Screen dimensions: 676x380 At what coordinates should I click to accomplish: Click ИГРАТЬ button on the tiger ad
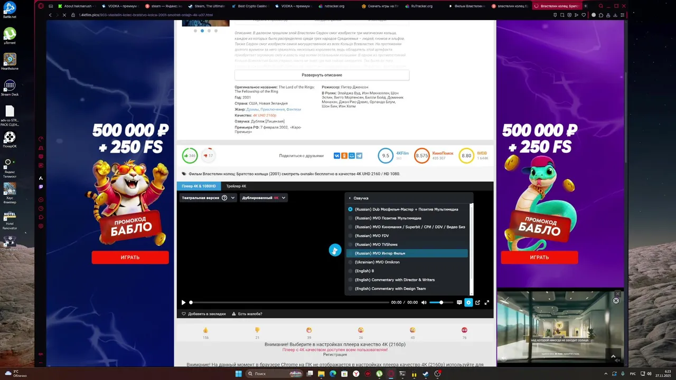pos(130,258)
